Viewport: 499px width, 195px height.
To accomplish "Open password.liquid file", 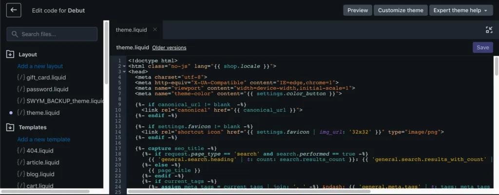I will tap(47, 89).
